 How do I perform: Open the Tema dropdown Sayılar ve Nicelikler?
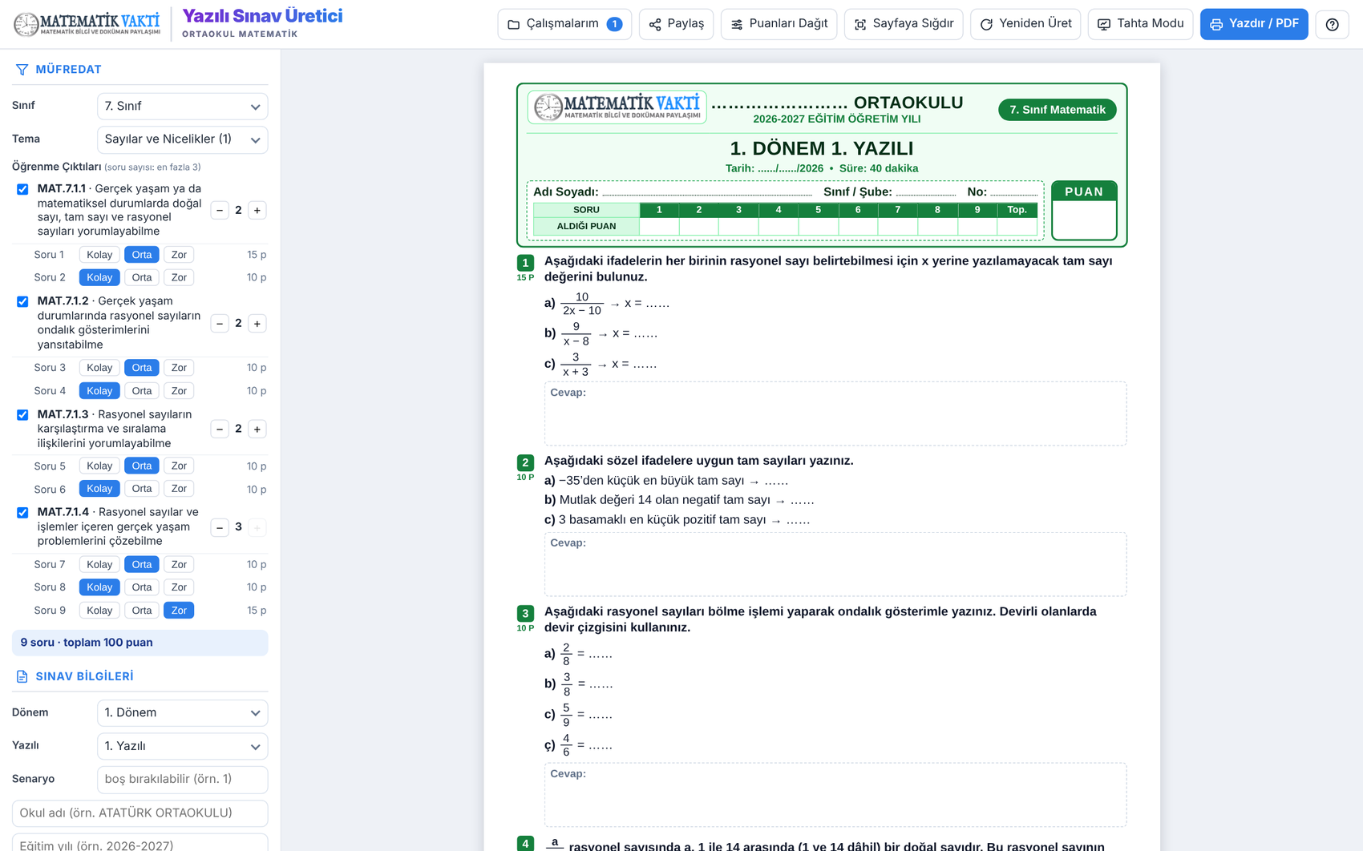tap(182, 139)
